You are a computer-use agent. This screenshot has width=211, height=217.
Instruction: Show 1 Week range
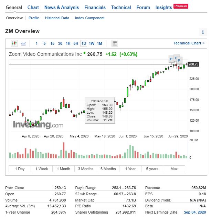[42, 169]
